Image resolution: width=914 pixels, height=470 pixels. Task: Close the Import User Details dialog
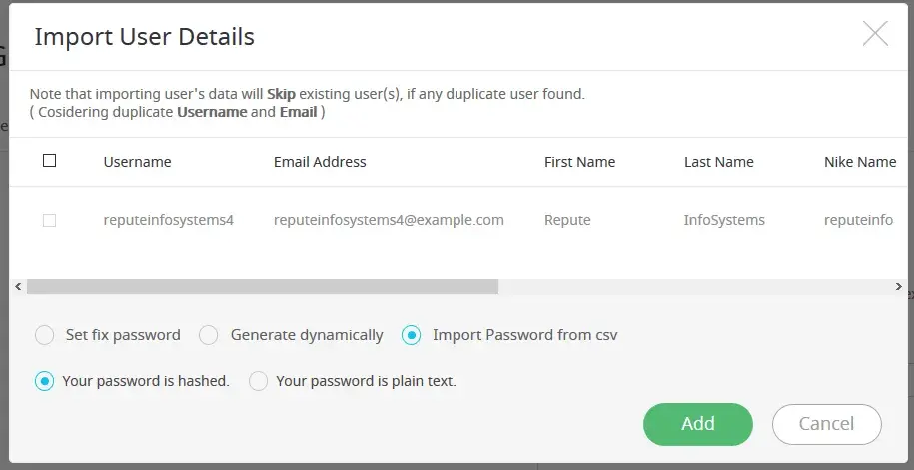pyautogui.click(x=875, y=35)
